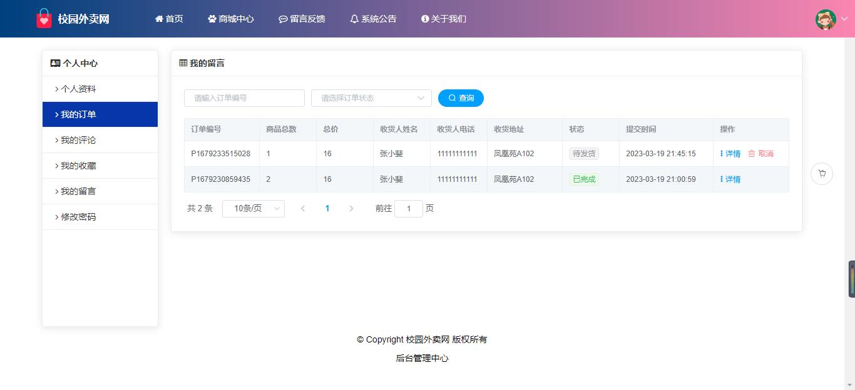Open 系统公告 announcements with bell icon
The height and width of the screenshot is (390, 855).
(x=373, y=19)
